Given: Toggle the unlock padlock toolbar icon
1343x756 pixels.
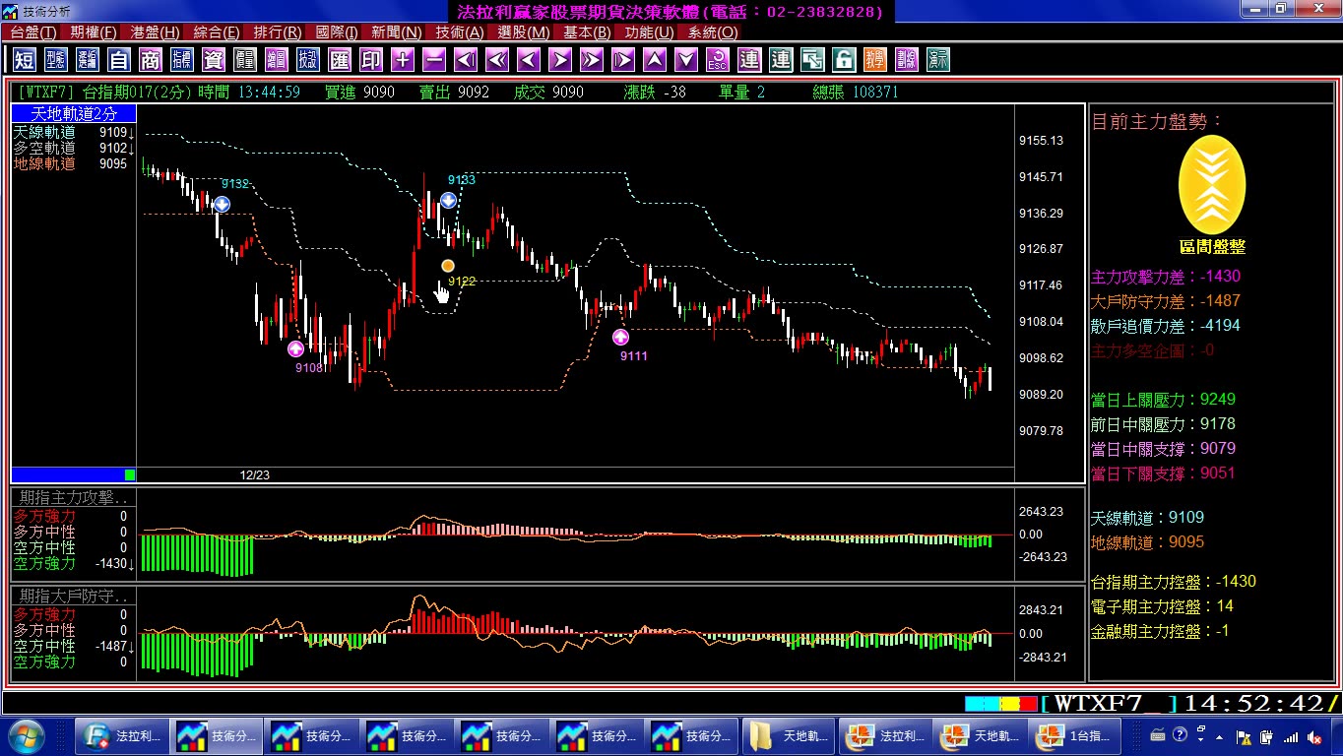Looking at the screenshot, I should (x=844, y=60).
